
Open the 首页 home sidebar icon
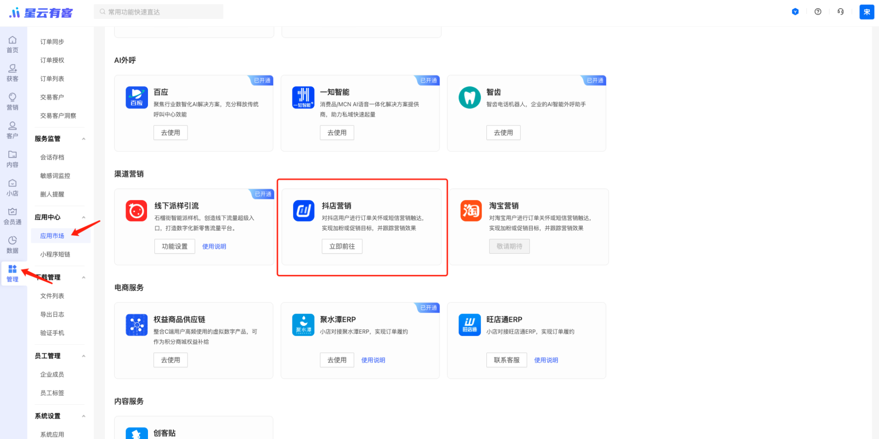(x=13, y=44)
